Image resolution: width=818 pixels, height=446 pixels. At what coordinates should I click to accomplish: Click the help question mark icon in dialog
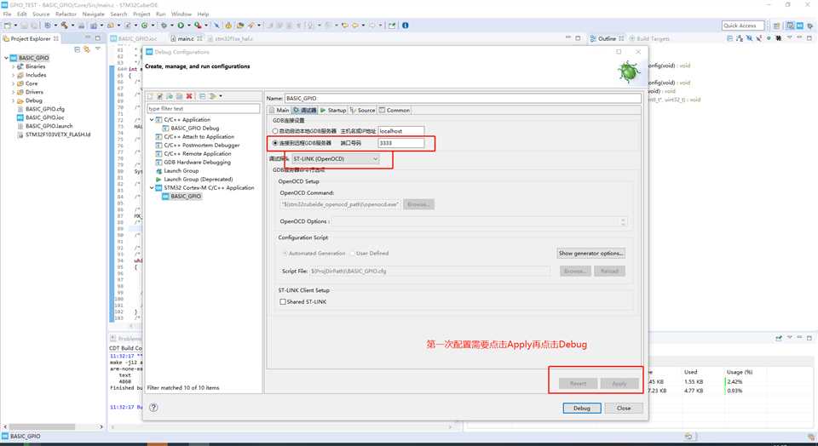point(153,408)
